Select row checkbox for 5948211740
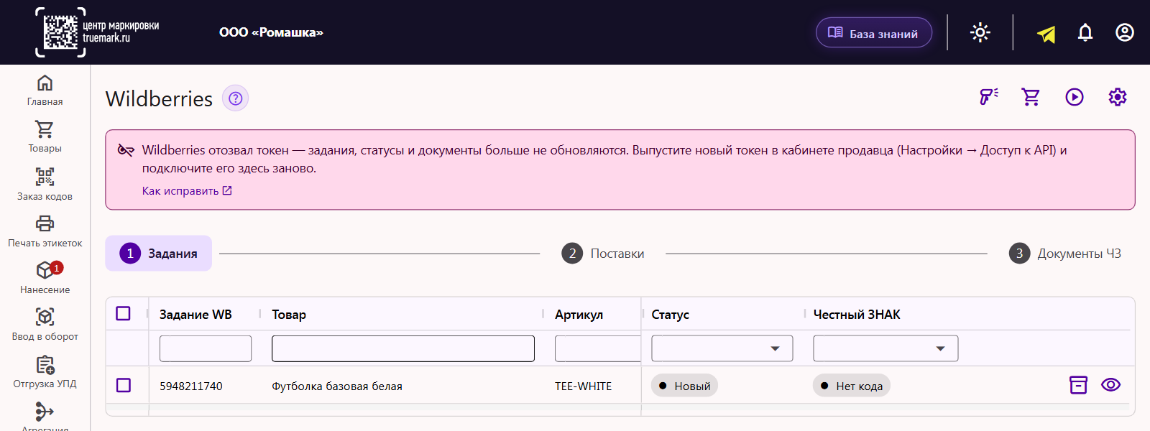 click(124, 386)
